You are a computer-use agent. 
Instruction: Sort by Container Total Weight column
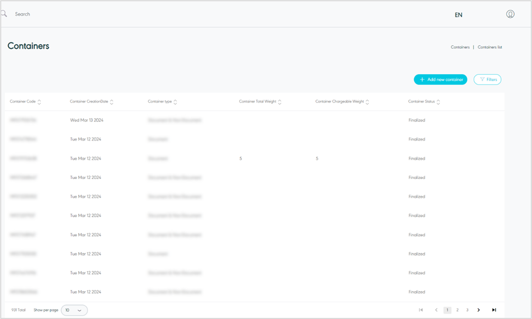[x=279, y=102]
